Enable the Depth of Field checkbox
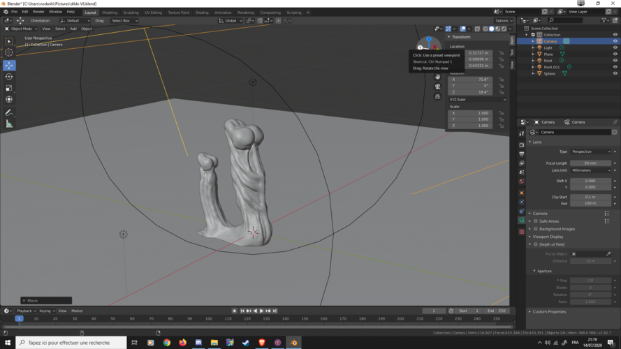Image resolution: width=621 pixels, height=349 pixels. [536, 244]
